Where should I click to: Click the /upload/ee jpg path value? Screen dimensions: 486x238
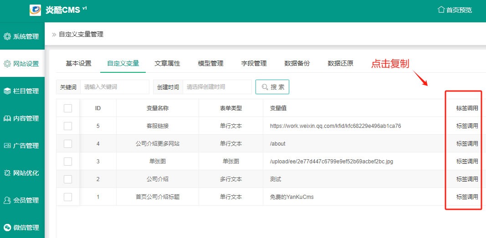[332, 162]
